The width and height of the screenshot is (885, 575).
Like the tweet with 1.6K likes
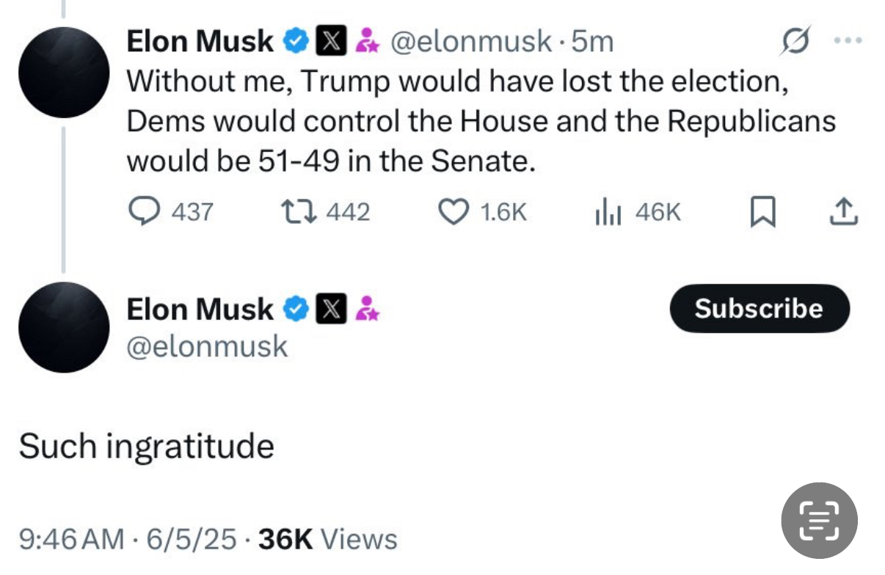tap(453, 212)
